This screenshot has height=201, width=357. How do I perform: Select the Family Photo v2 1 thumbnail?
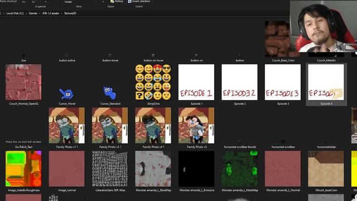(110, 125)
